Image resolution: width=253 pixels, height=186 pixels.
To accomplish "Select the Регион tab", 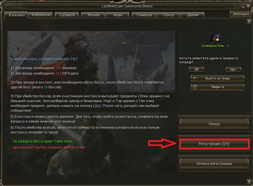I will (x=93, y=15).
